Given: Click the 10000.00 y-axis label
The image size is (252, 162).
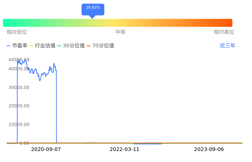Looking at the screenshot, I should [19, 125].
